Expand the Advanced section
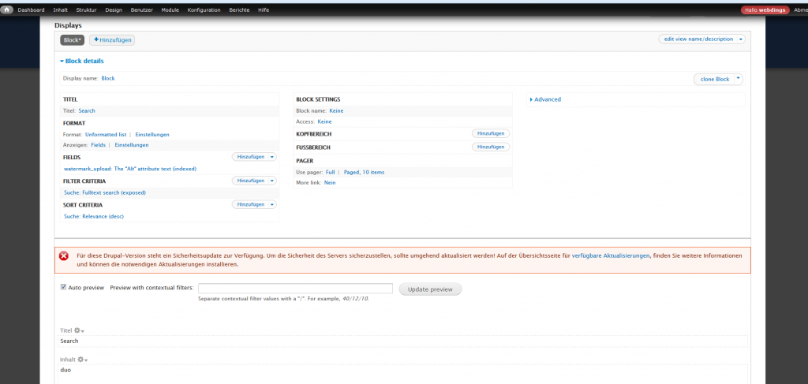Screen dimensions: 808x384 tap(545, 99)
